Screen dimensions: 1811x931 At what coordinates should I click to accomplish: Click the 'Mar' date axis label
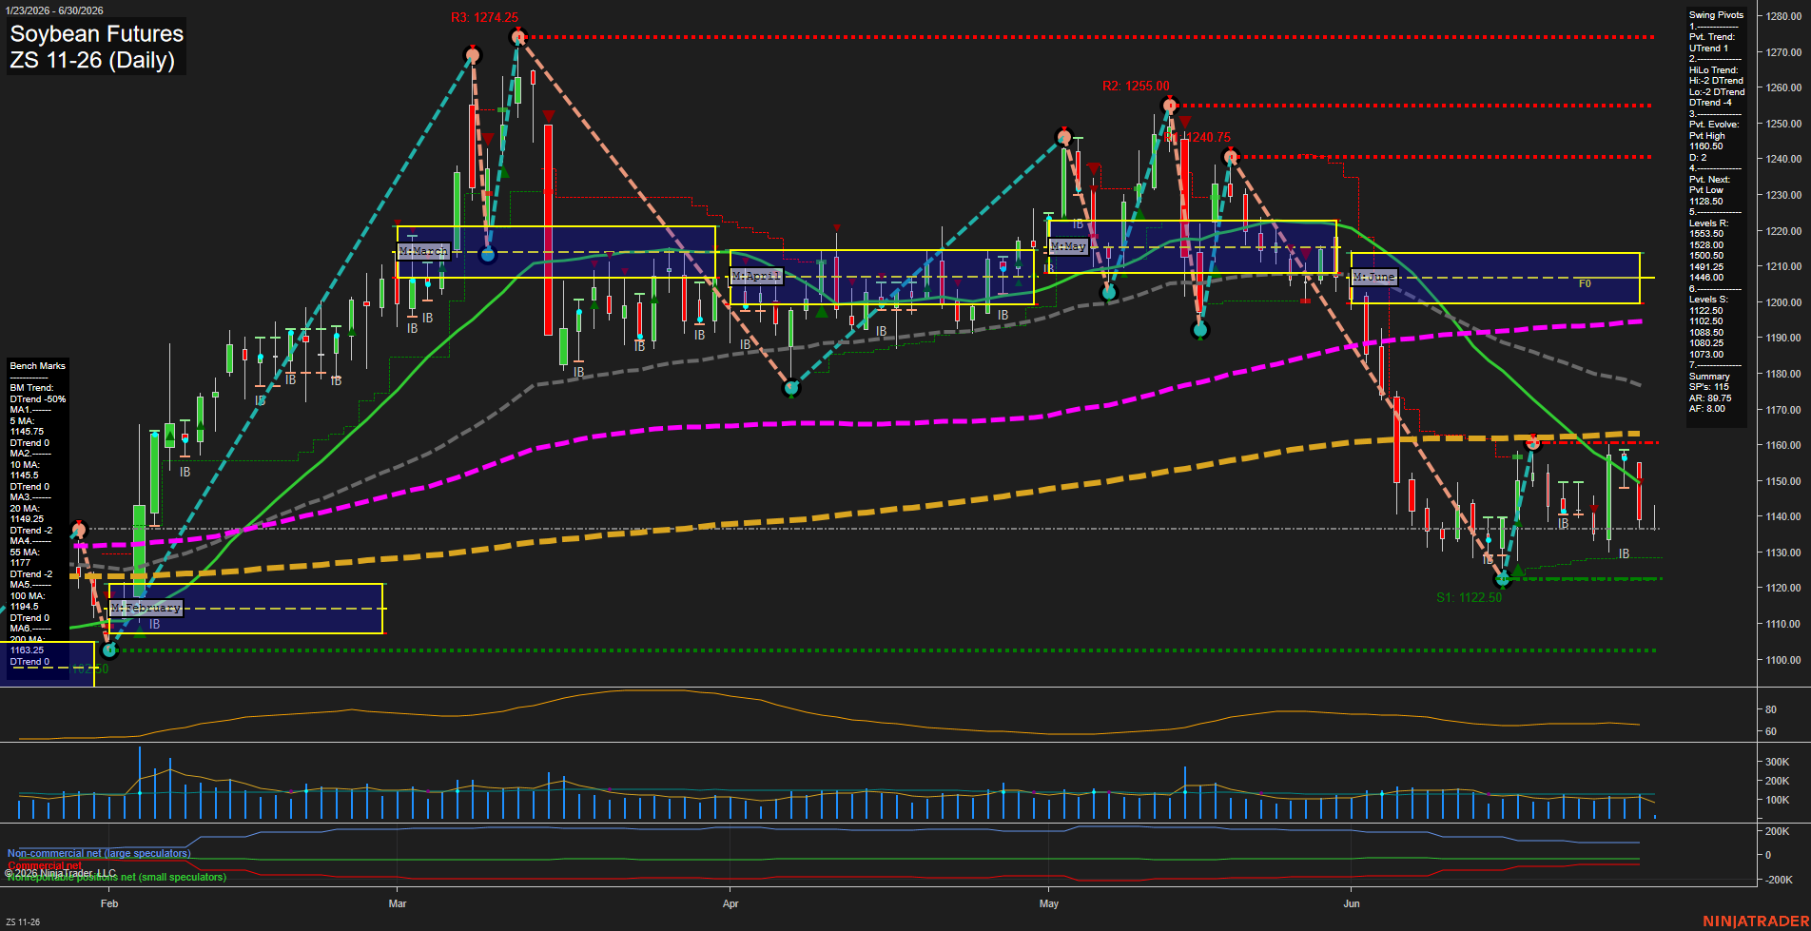[398, 903]
